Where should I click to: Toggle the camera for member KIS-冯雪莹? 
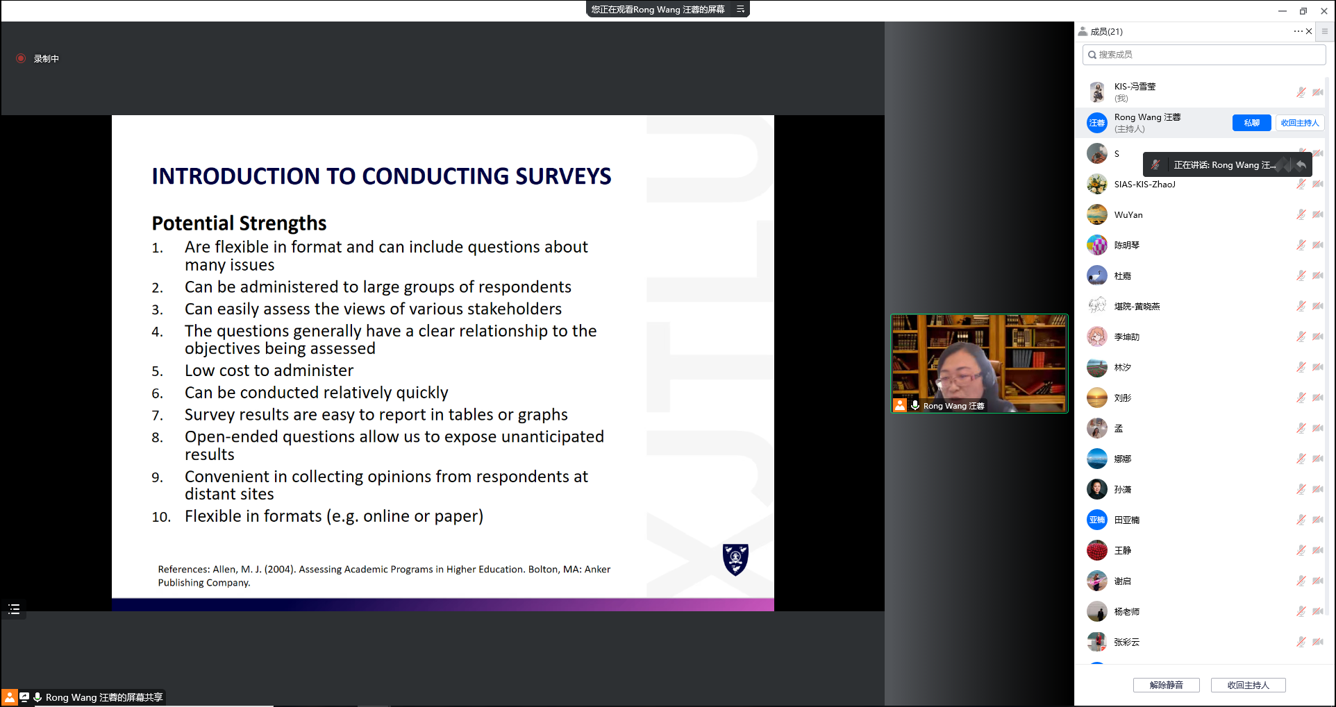point(1318,92)
